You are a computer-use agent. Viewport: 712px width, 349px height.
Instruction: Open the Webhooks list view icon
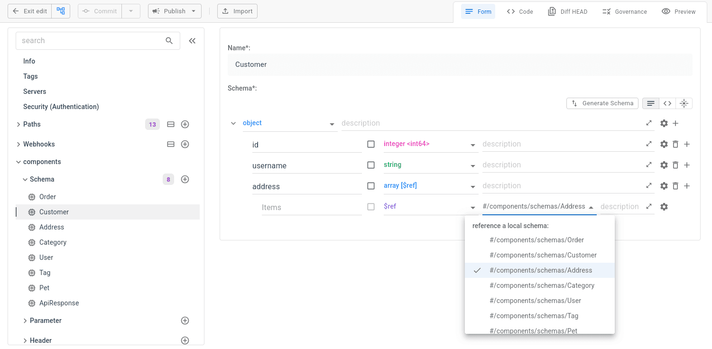[171, 144]
